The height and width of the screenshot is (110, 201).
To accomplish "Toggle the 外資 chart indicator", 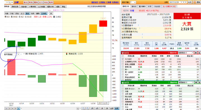I will click(12, 13).
